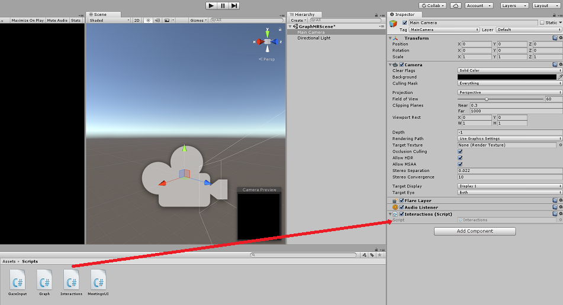The image size is (563, 305).
Task: Disable the Audio Listener checkbox
Action: pyautogui.click(x=401, y=207)
